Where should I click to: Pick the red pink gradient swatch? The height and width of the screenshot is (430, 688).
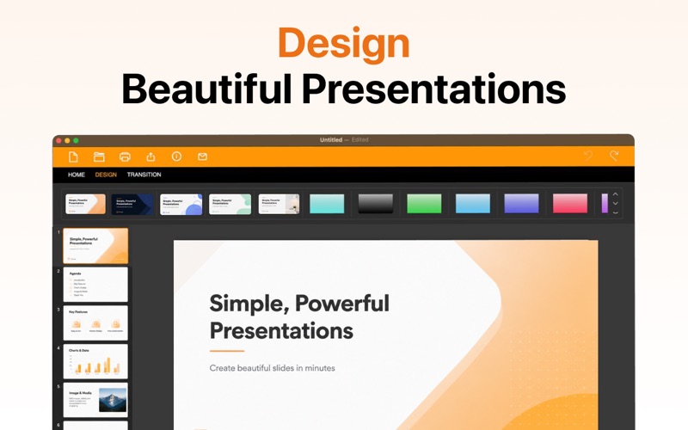pyautogui.click(x=570, y=204)
